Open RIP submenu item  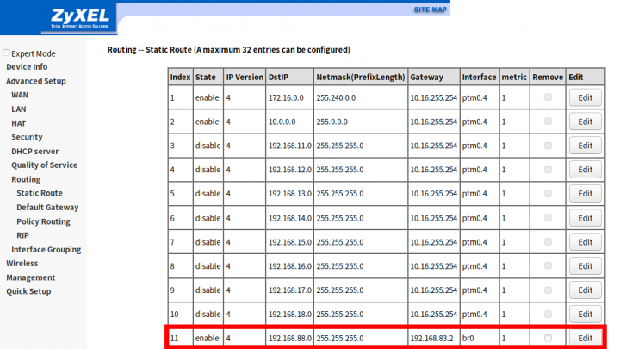22,235
